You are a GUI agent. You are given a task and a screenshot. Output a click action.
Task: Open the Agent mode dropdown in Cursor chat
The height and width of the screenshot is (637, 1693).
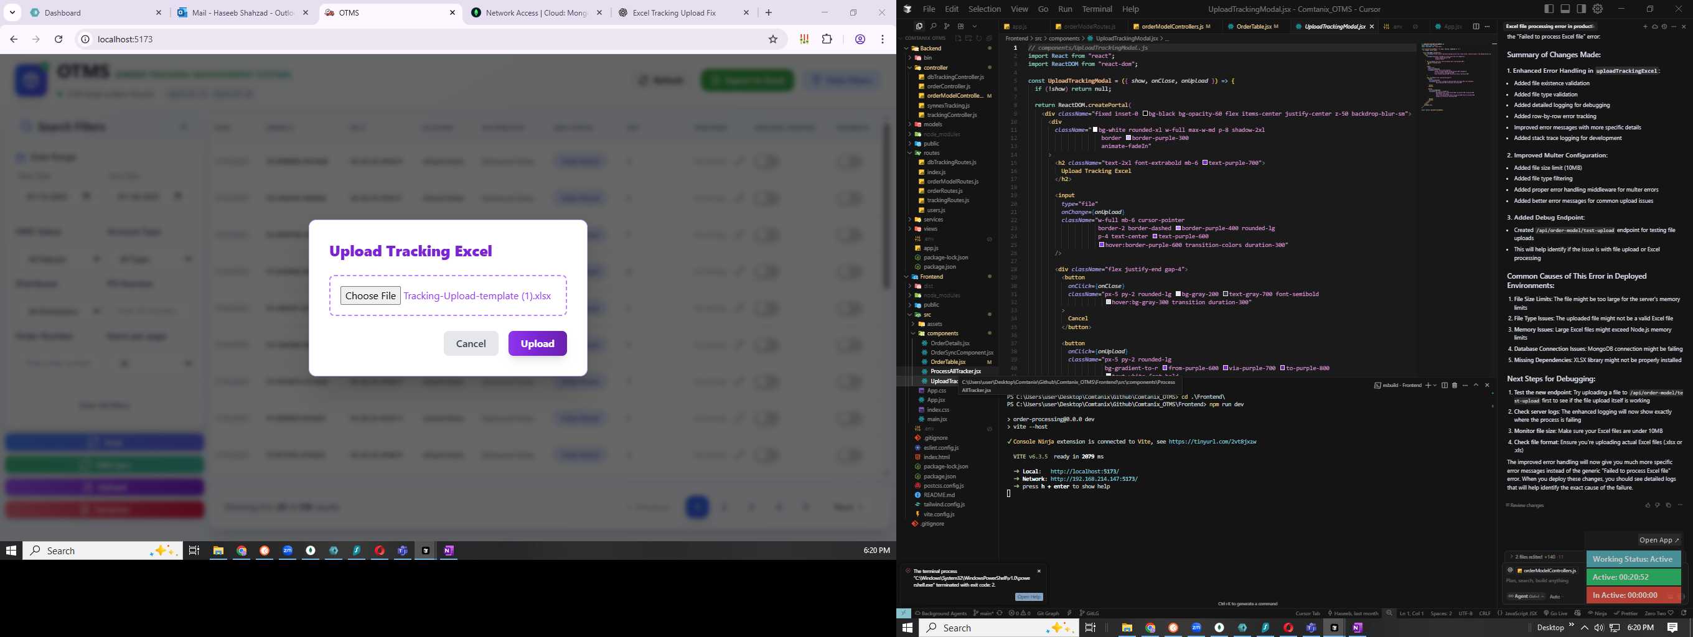pyautogui.click(x=1525, y=597)
